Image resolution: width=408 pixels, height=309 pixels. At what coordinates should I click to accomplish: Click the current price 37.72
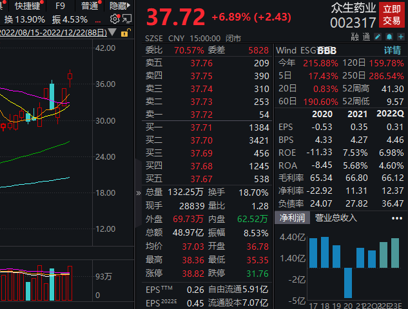pos(175,17)
